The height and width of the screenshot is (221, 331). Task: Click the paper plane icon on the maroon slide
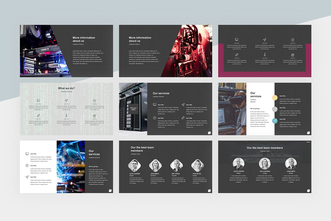coord(265,40)
